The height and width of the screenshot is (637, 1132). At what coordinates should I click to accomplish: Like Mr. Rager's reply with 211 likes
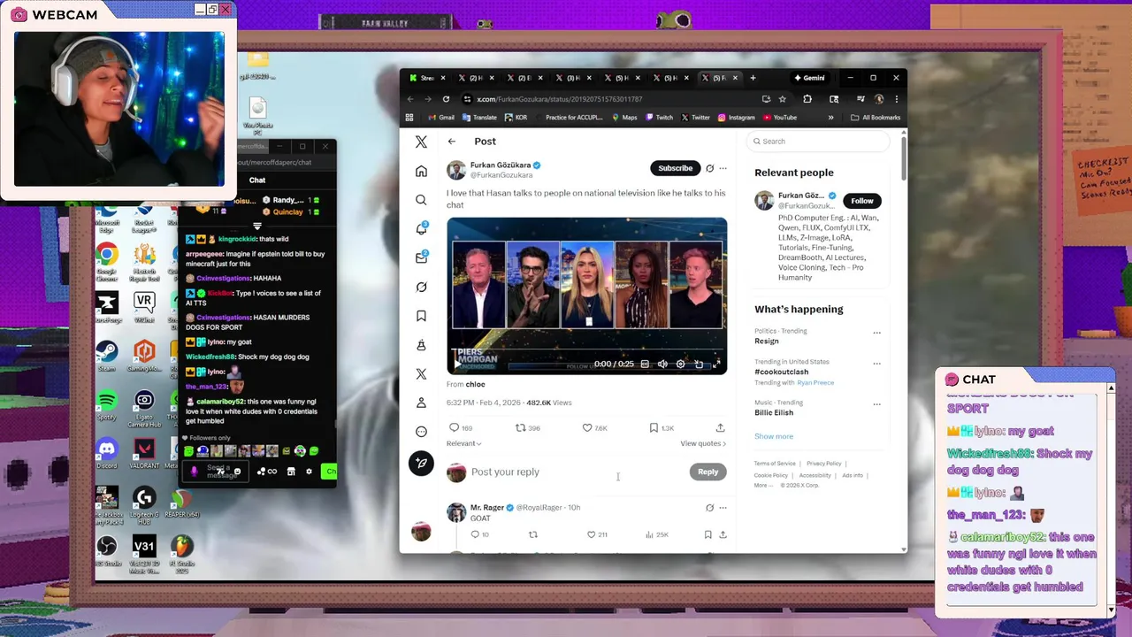(591, 534)
